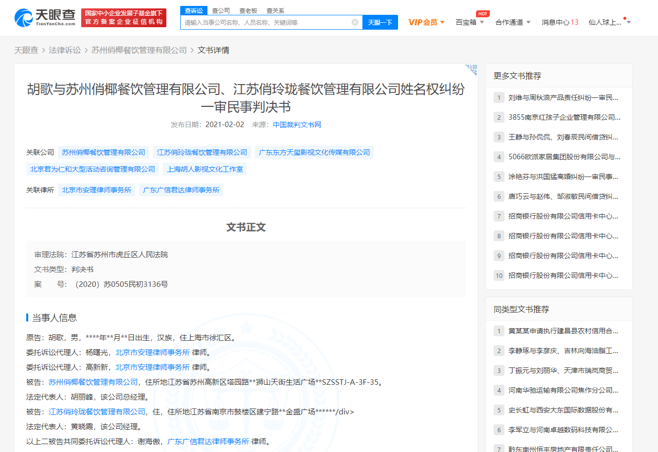The width and height of the screenshot is (658, 452).
Task: Expand the 百宝箱 dropdown
Action: (x=470, y=22)
